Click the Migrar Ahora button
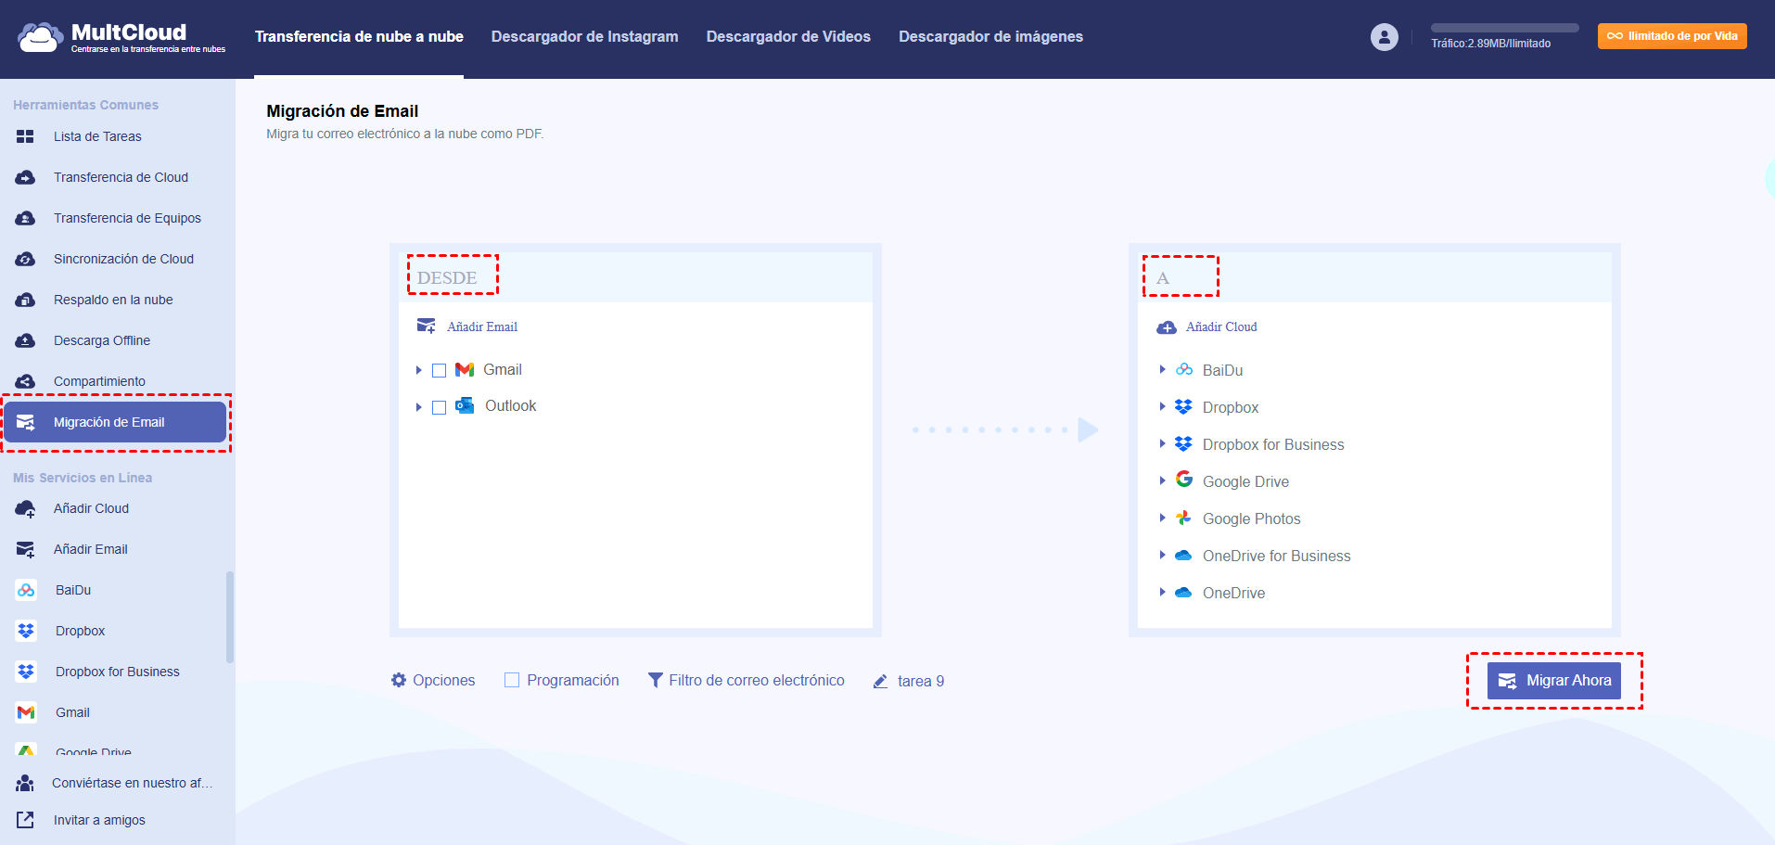 [1554, 681]
